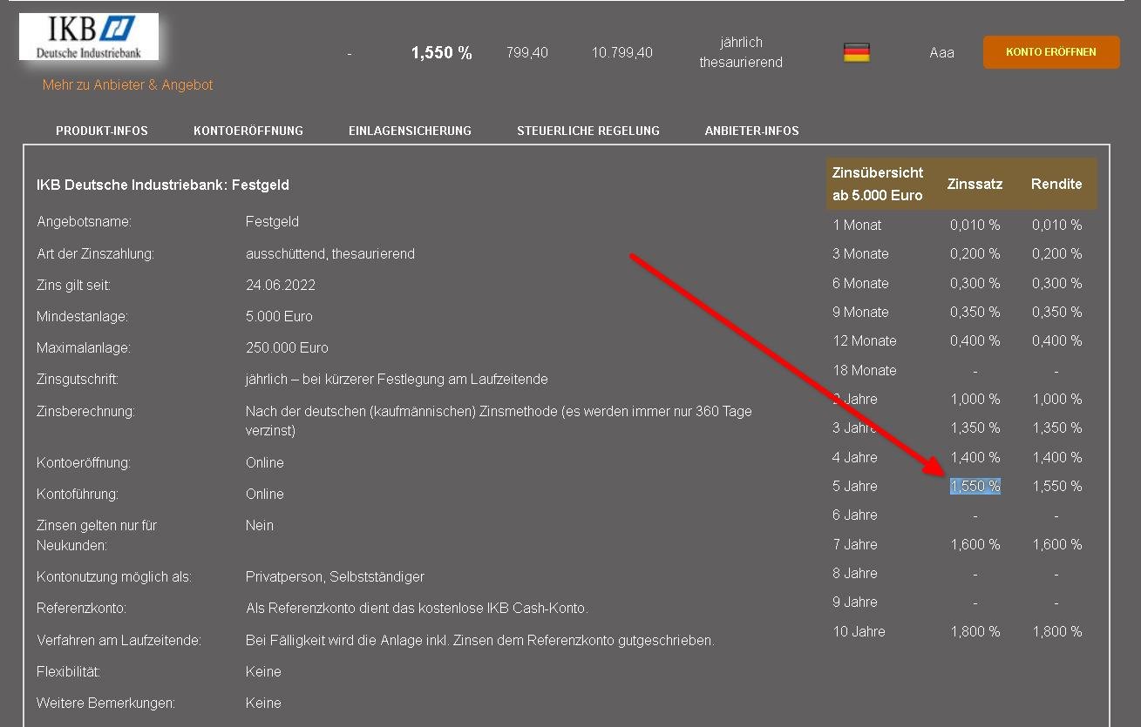Select the 'ausschüttend, thesaurierend' value
1141x727 pixels.
[x=330, y=254]
